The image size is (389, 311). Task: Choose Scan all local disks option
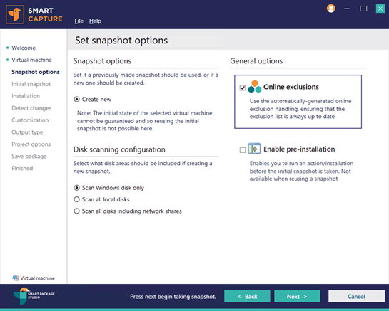[x=76, y=199]
